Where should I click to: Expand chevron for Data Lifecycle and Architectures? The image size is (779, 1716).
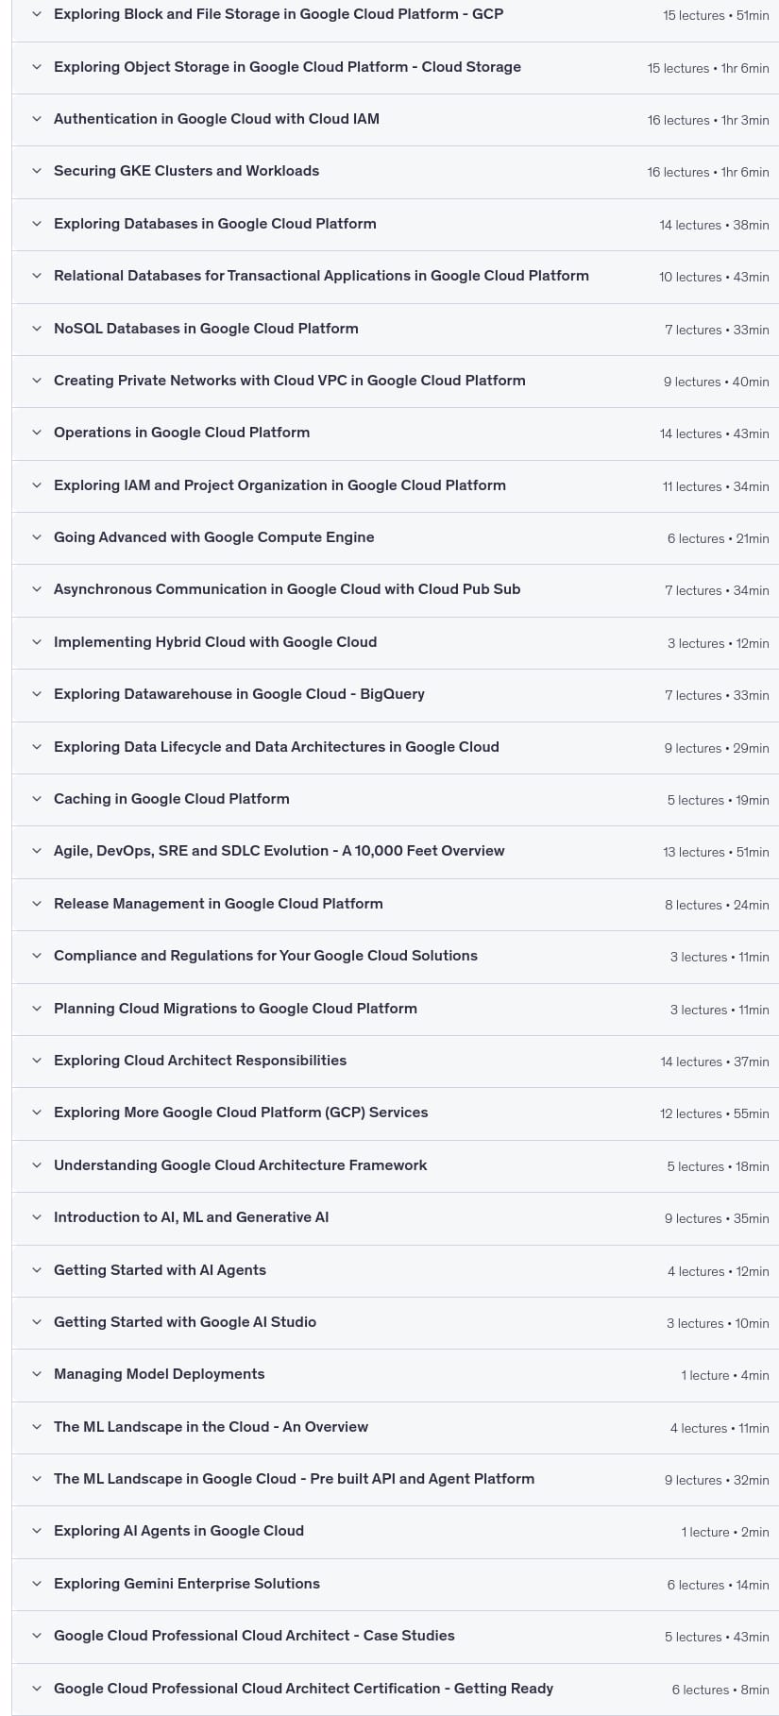click(x=37, y=747)
